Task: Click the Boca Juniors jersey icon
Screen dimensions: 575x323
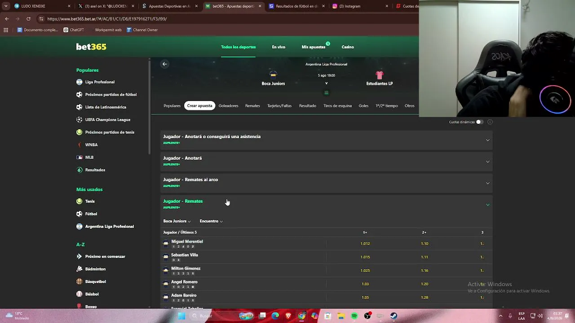Action: coord(273,74)
